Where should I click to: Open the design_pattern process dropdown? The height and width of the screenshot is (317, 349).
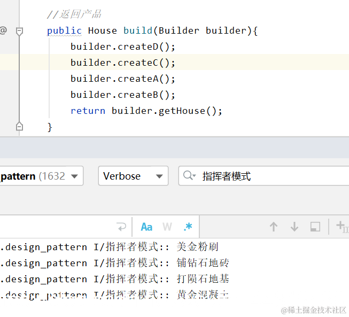tap(41, 176)
